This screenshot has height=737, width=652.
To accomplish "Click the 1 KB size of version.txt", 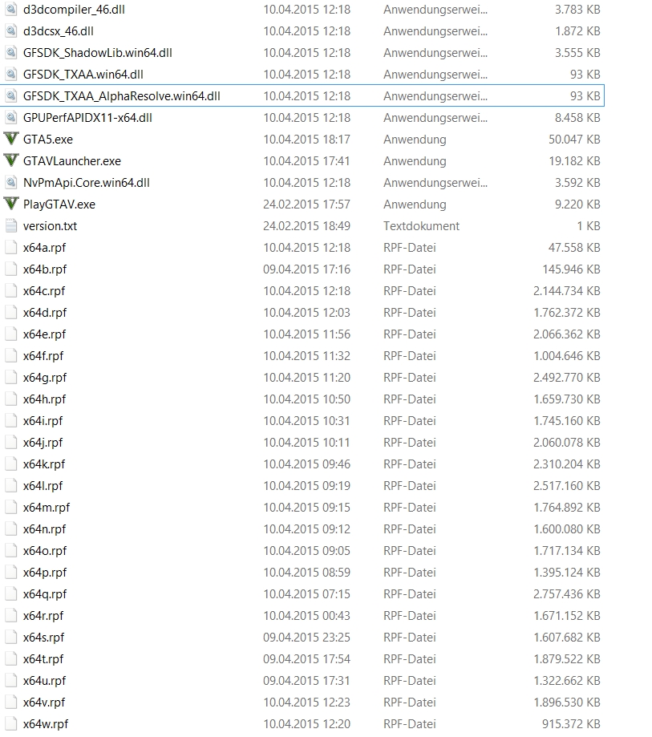I will click(589, 226).
